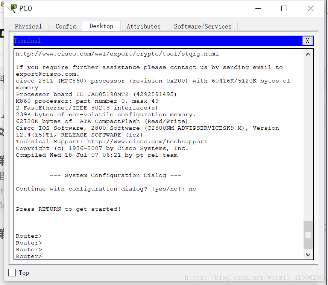The image size is (328, 285).
Task: Close the PC0 window
Action: pyautogui.click(x=311, y=9)
